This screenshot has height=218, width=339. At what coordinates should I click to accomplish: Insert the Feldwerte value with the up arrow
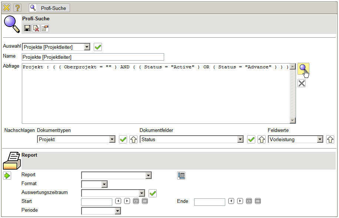[330, 139]
